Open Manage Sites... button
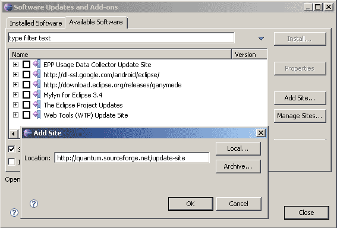Image resolution: width=337 pixels, height=228 pixels. click(300, 116)
